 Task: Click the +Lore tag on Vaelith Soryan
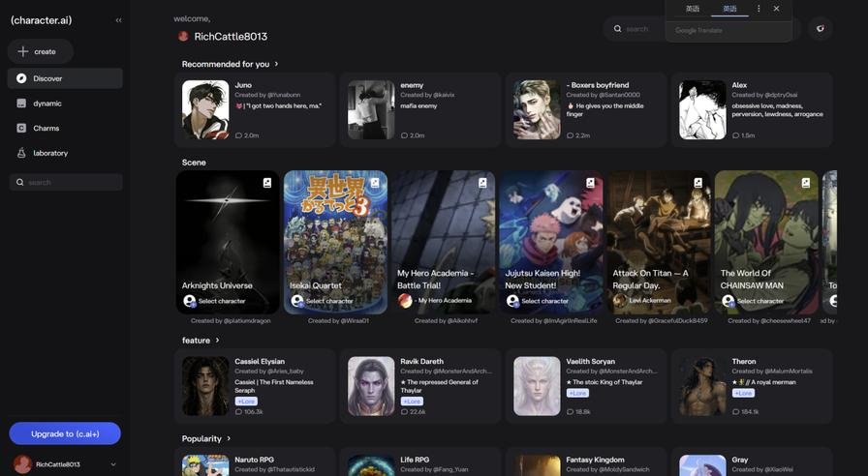coord(577,393)
